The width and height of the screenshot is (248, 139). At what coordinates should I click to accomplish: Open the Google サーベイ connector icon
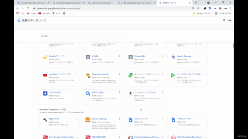(x=45, y=57)
